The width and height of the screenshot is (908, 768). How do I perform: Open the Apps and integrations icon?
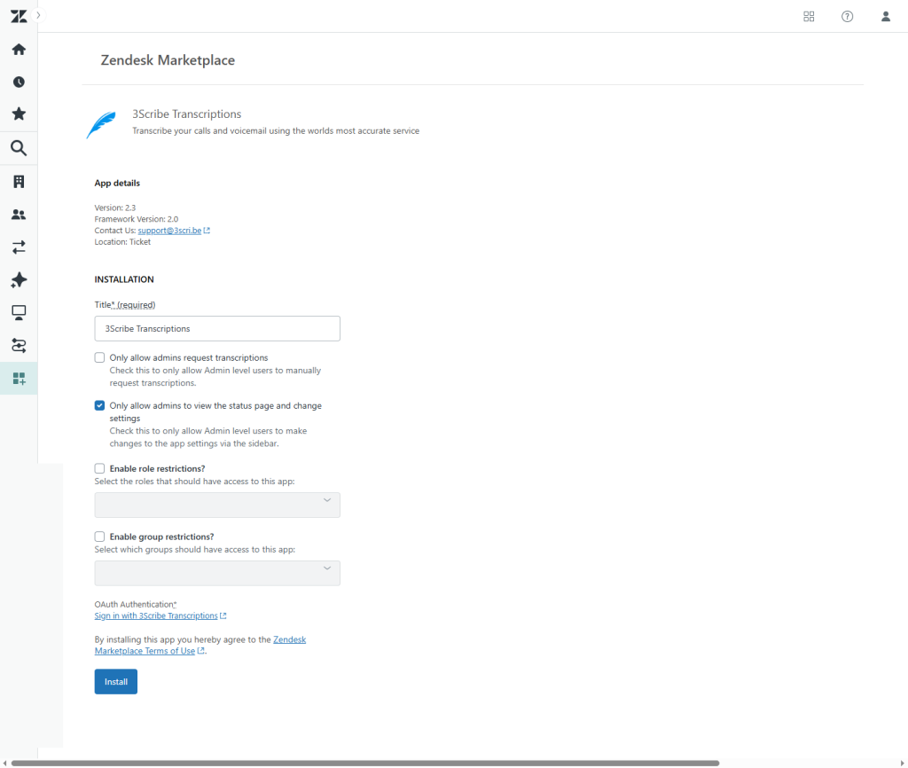19,378
